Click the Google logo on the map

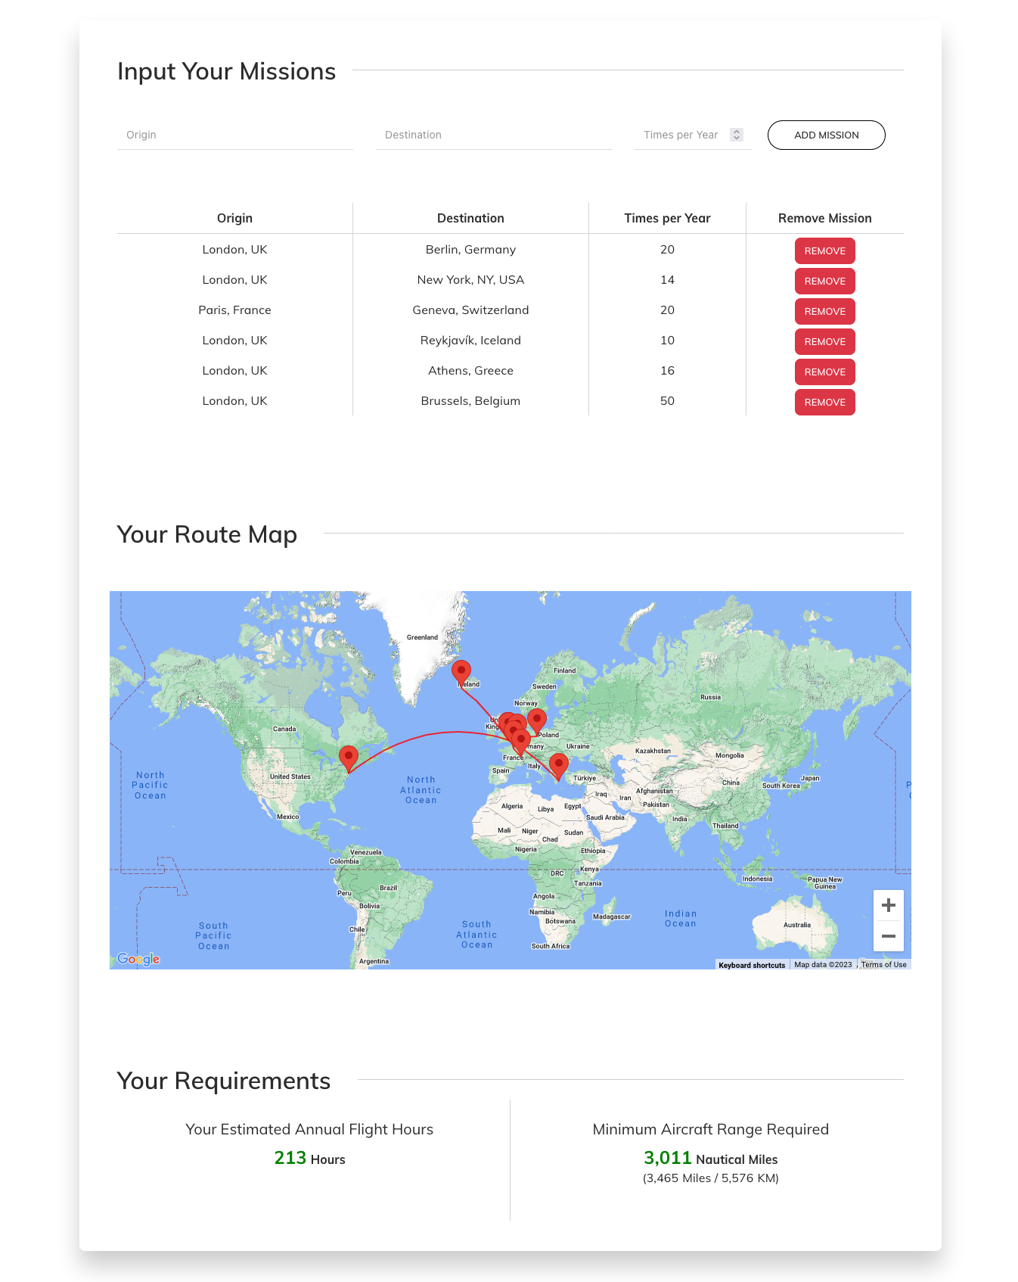(138, 959)
